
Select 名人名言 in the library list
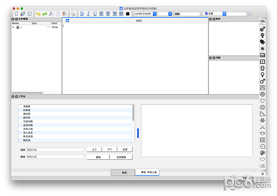click(x=75, y=133)
